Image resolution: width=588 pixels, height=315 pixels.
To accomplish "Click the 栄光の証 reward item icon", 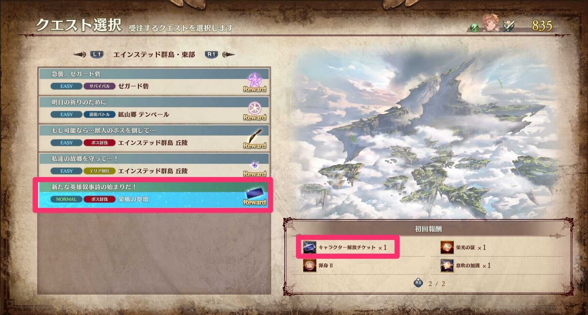I will [x=447, y=247].
